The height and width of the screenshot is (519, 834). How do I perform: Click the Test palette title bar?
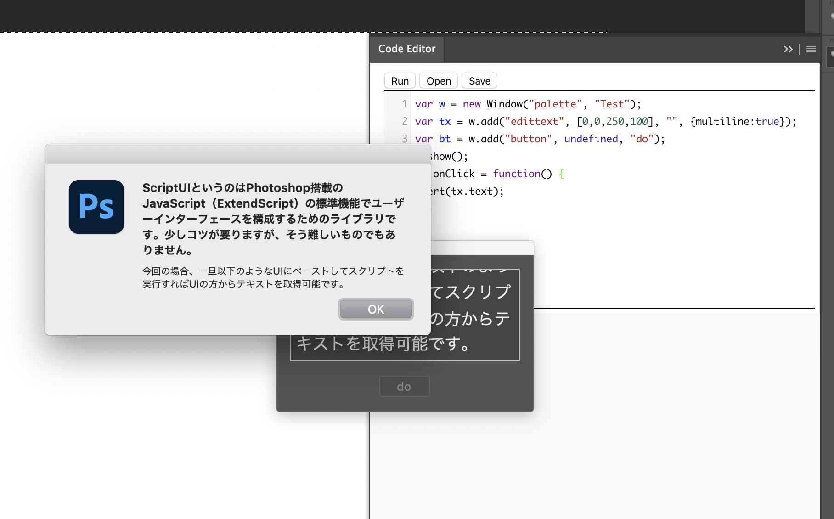click(482, 248)
